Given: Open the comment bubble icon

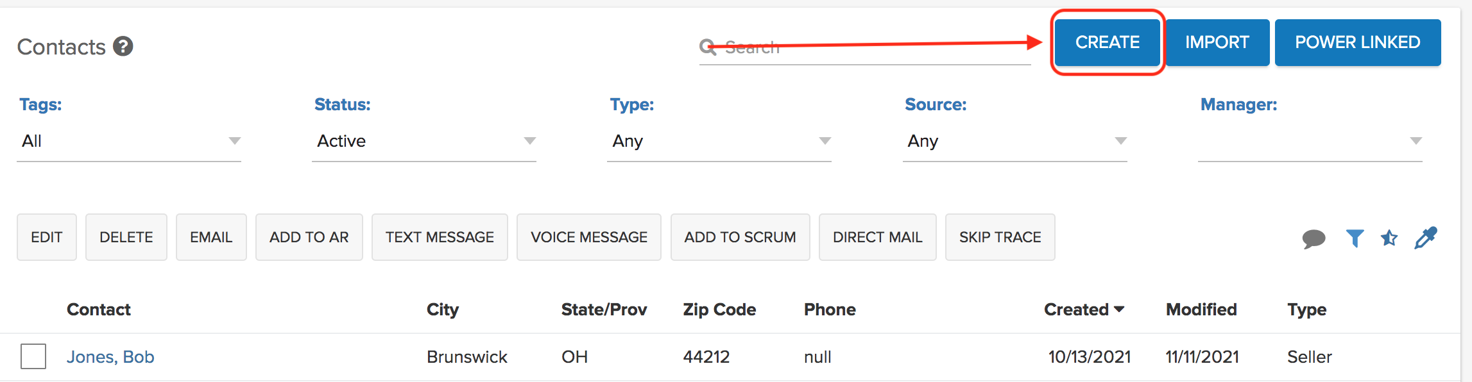Looking at the screenshot, I should (1314, 238).
